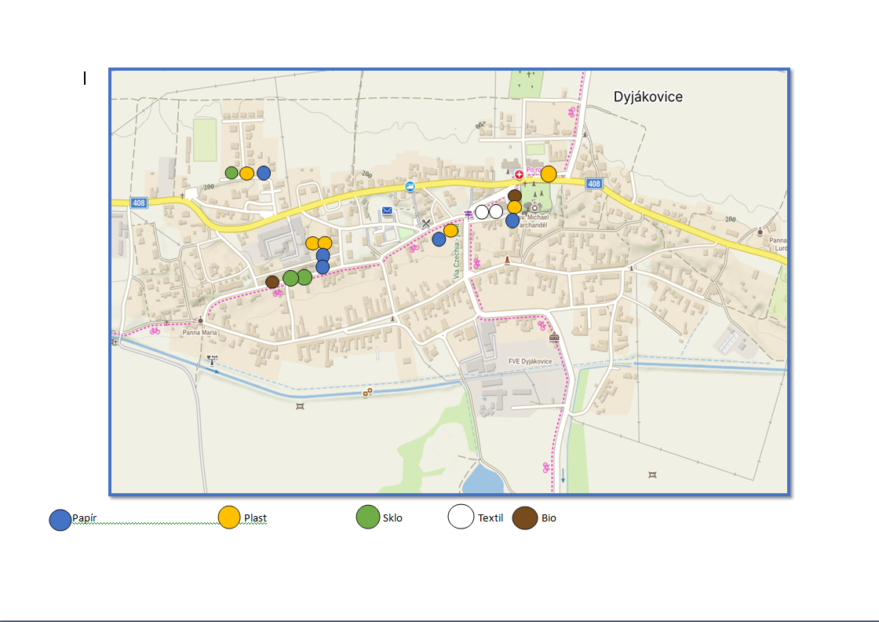Click the red medical cross map icon

[x=519, y=174]
